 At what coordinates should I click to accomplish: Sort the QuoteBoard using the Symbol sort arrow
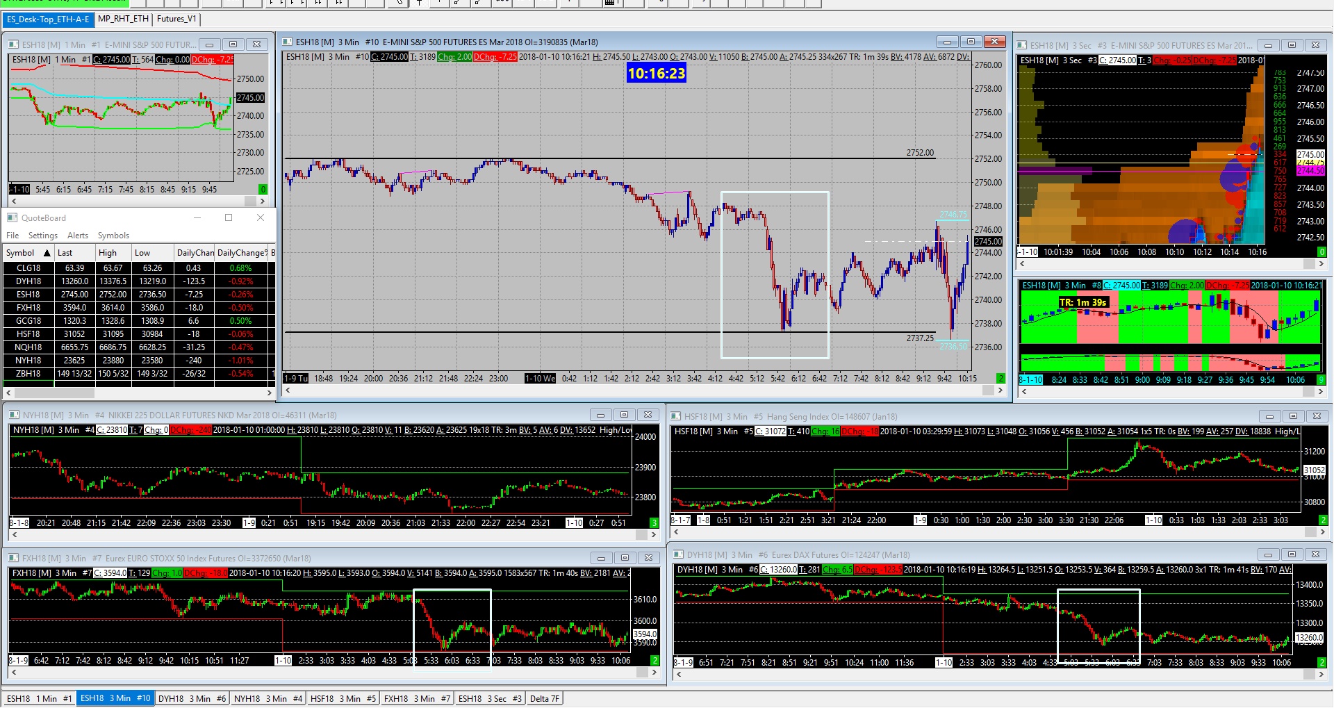(x=47, y=253)
